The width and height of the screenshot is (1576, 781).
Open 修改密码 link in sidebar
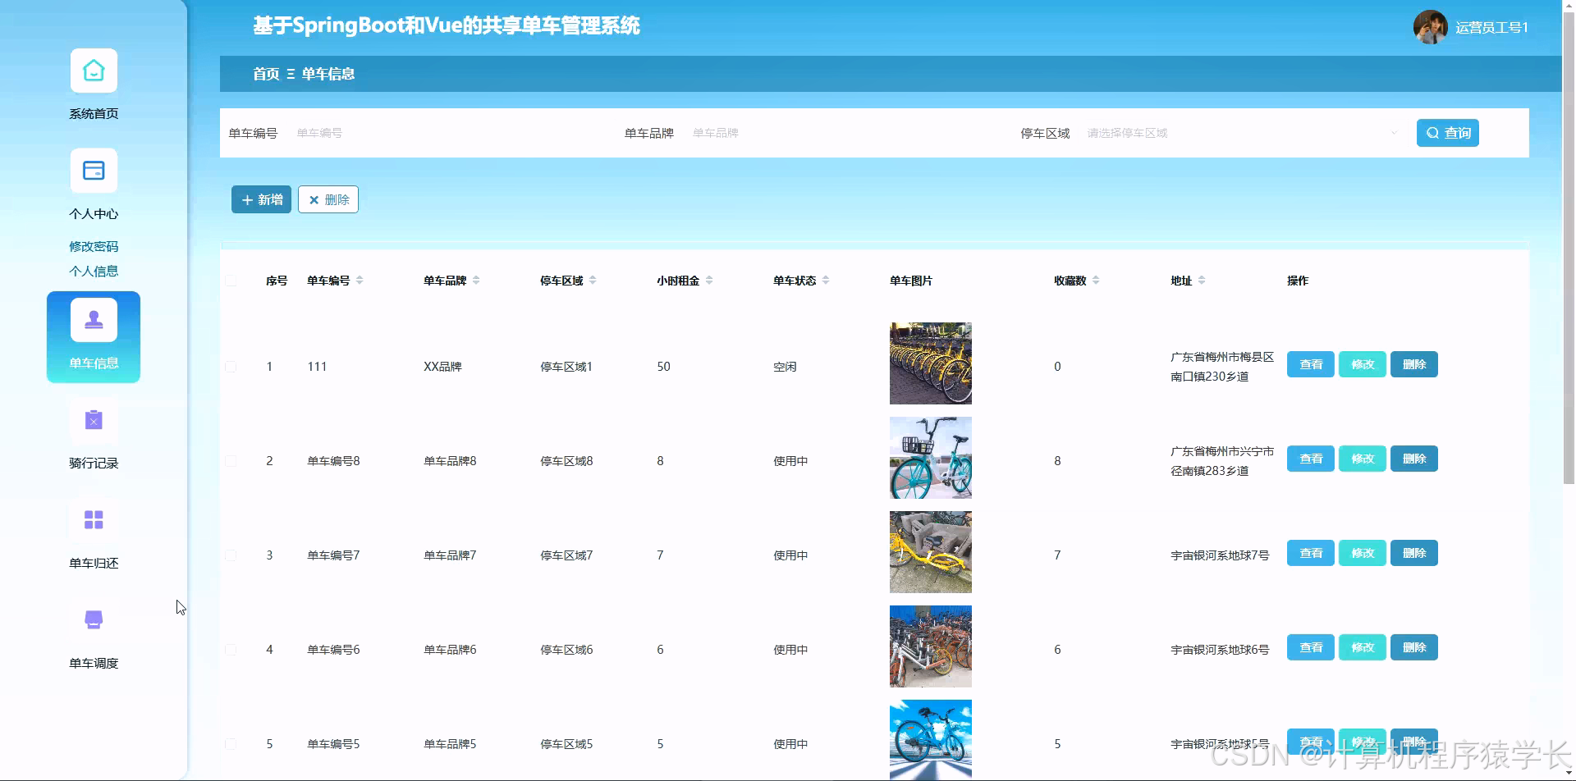93,245
